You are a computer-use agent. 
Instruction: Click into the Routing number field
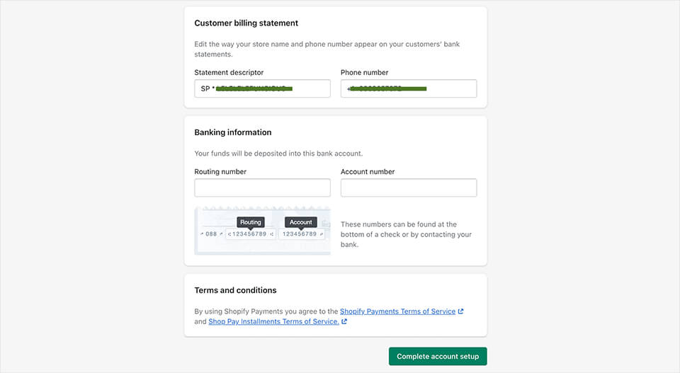(262, 188)
